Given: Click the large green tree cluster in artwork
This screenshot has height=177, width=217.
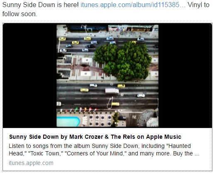Looking at the screenshot, I should (122, 61).
